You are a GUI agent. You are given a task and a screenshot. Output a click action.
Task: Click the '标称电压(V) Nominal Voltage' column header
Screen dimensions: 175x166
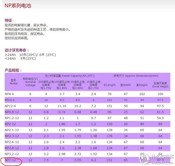click(x=30, y=82)
